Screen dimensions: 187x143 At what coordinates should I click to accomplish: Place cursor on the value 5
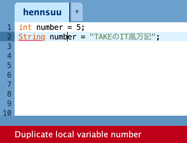coord(79,27)
